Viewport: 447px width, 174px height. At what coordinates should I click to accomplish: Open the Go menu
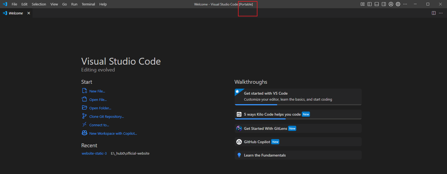coord(65,4)
